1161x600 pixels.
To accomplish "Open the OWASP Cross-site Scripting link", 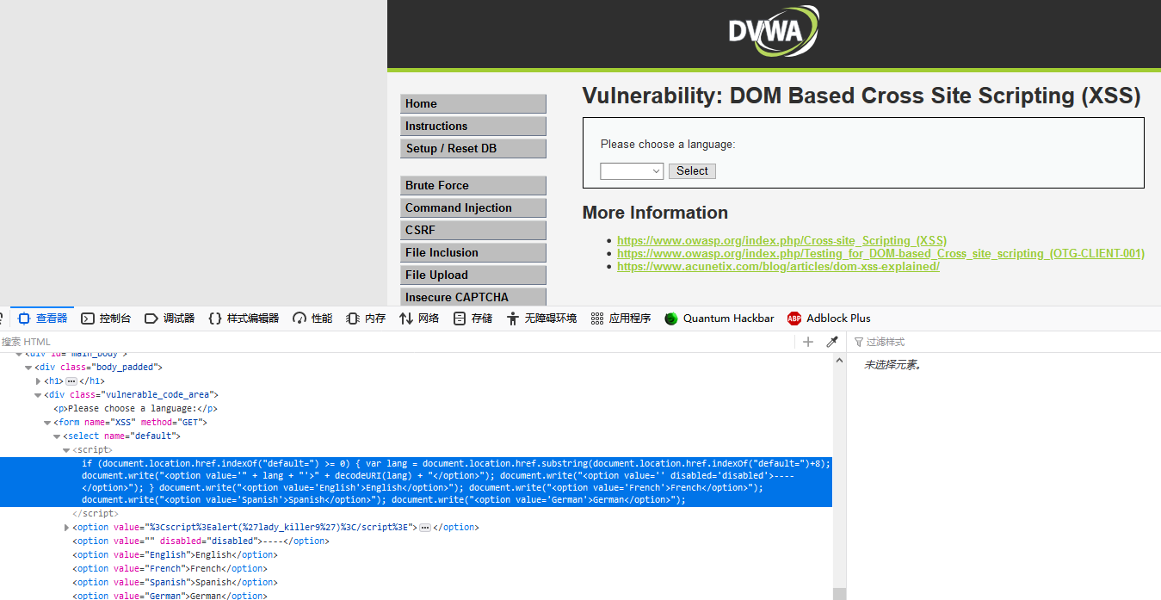I will pos(781,241).
